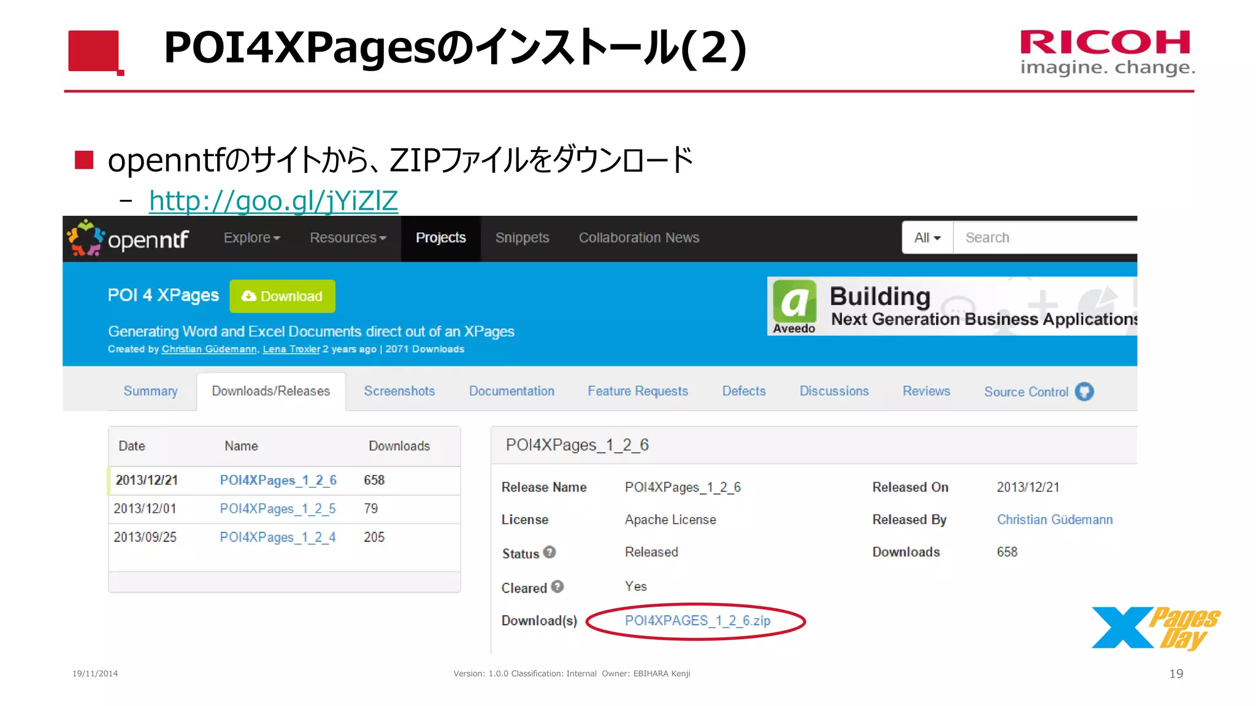Go to Snippets in navigation bar
The image size is (1256, 706).
coord(522,238)
